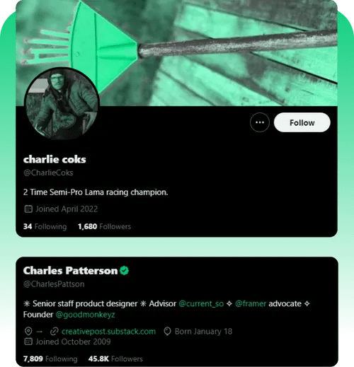Click the @CharlieCoks handle
Image resolution: width=354 pixels, height=367 pixels.
(x=48, y=173)
